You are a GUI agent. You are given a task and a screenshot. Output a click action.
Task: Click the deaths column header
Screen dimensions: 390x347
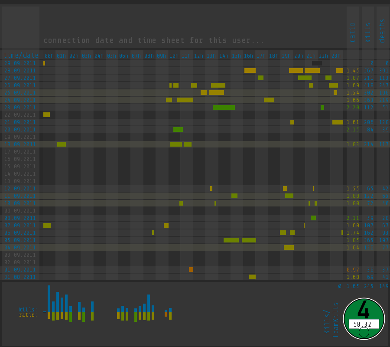click(x=382, y=31)
